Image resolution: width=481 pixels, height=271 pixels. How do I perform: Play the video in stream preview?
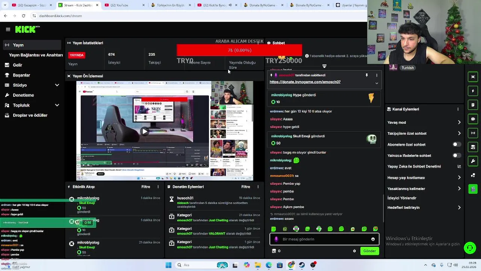point(145,131)
